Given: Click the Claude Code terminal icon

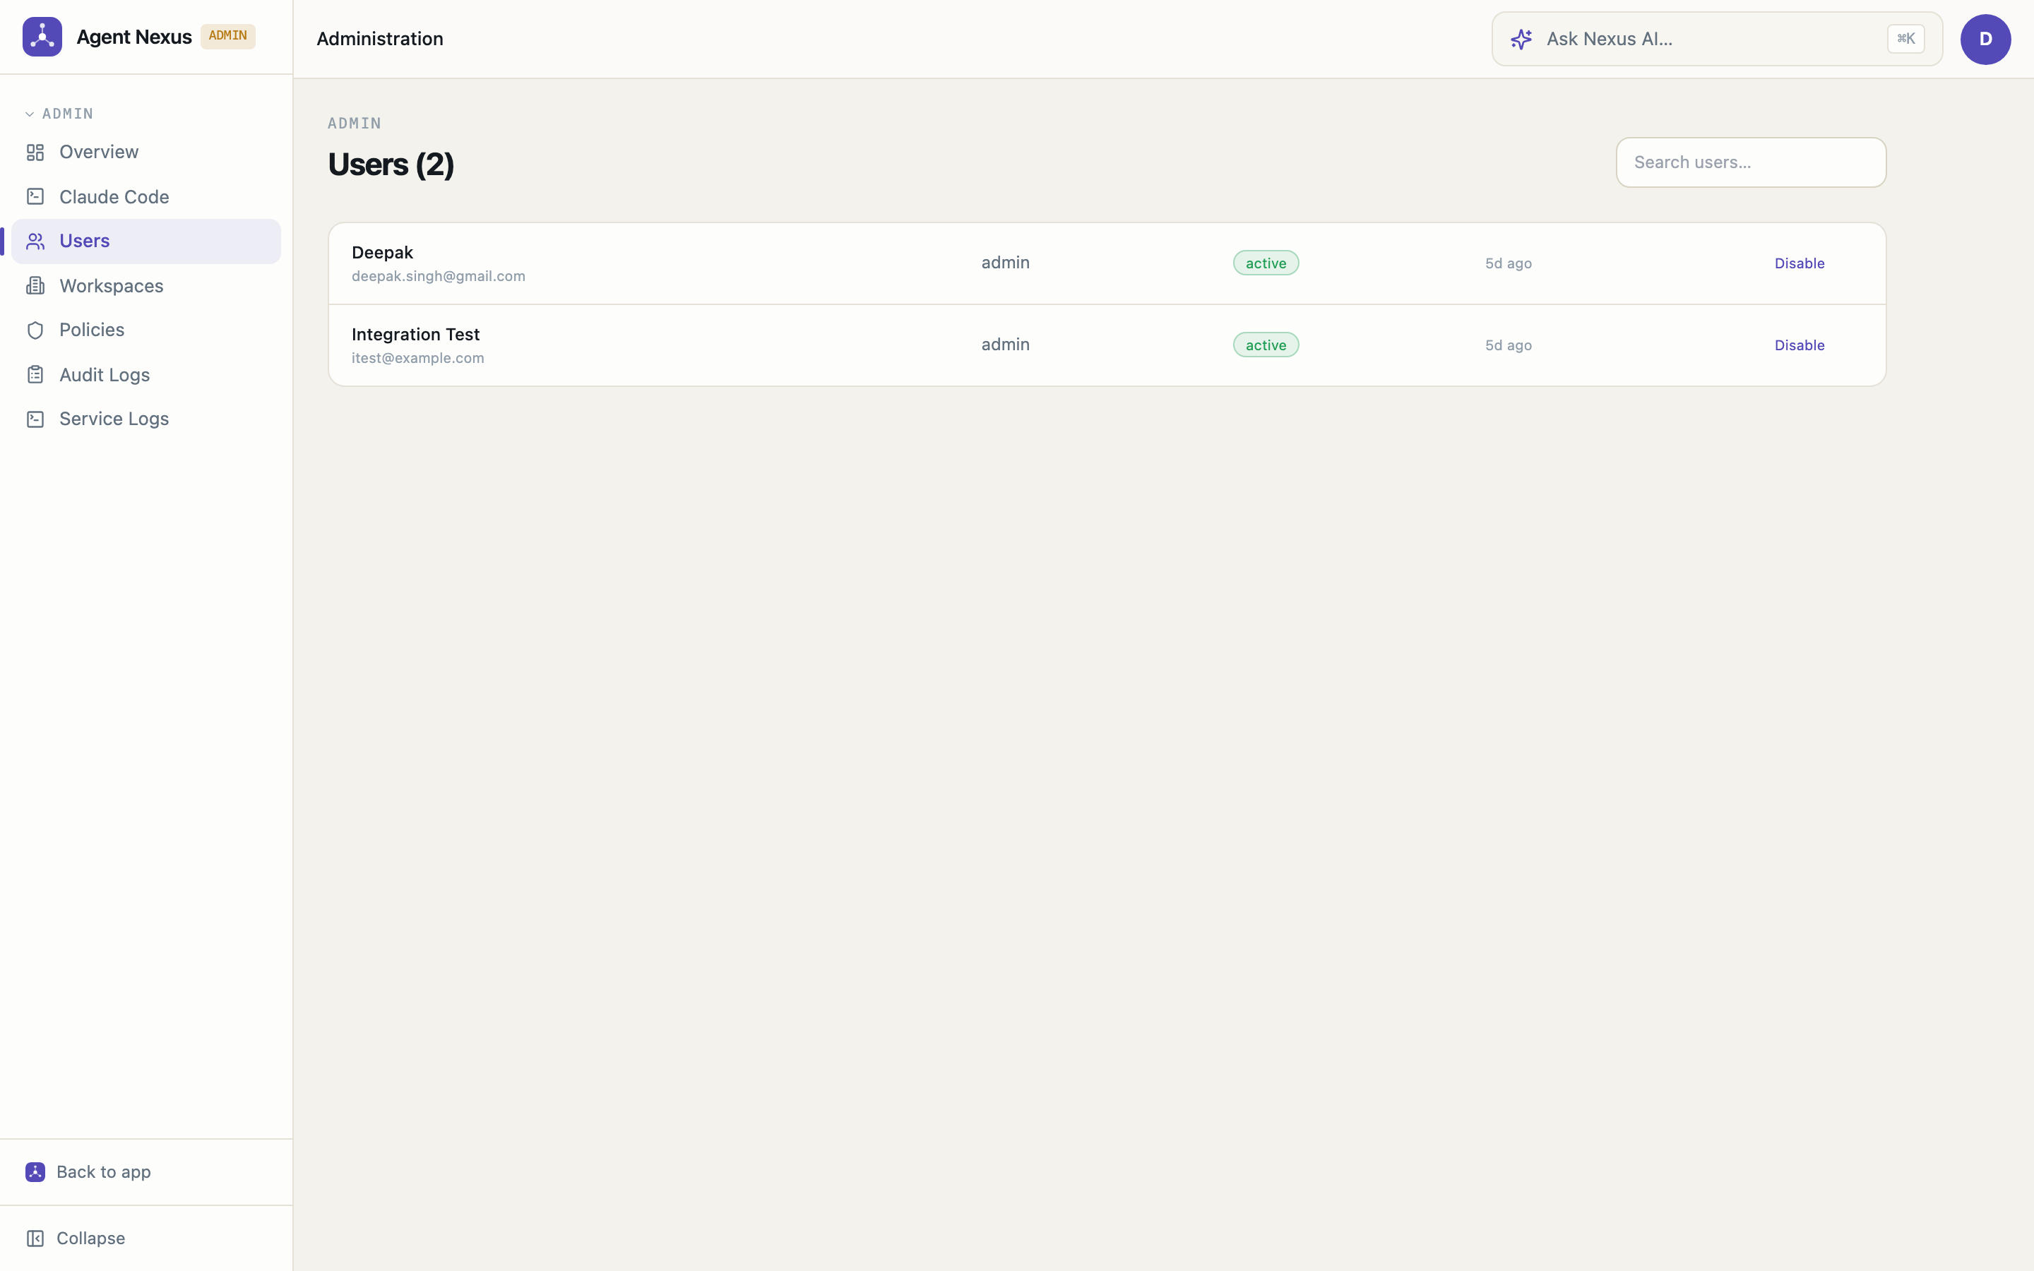Looking at the screenshot, I should pyautogui.click(x=35, y=197).
